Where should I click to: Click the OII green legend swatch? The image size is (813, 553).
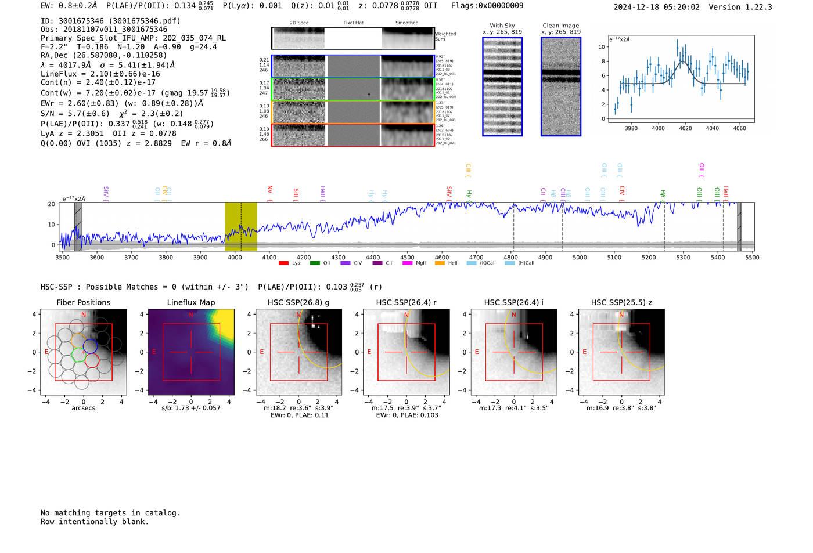click(315, 263)
